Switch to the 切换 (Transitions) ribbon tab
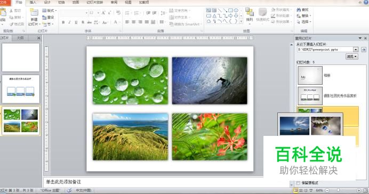Image resolution: width=369 pixels, height=194 pixels. coord(61,2)
